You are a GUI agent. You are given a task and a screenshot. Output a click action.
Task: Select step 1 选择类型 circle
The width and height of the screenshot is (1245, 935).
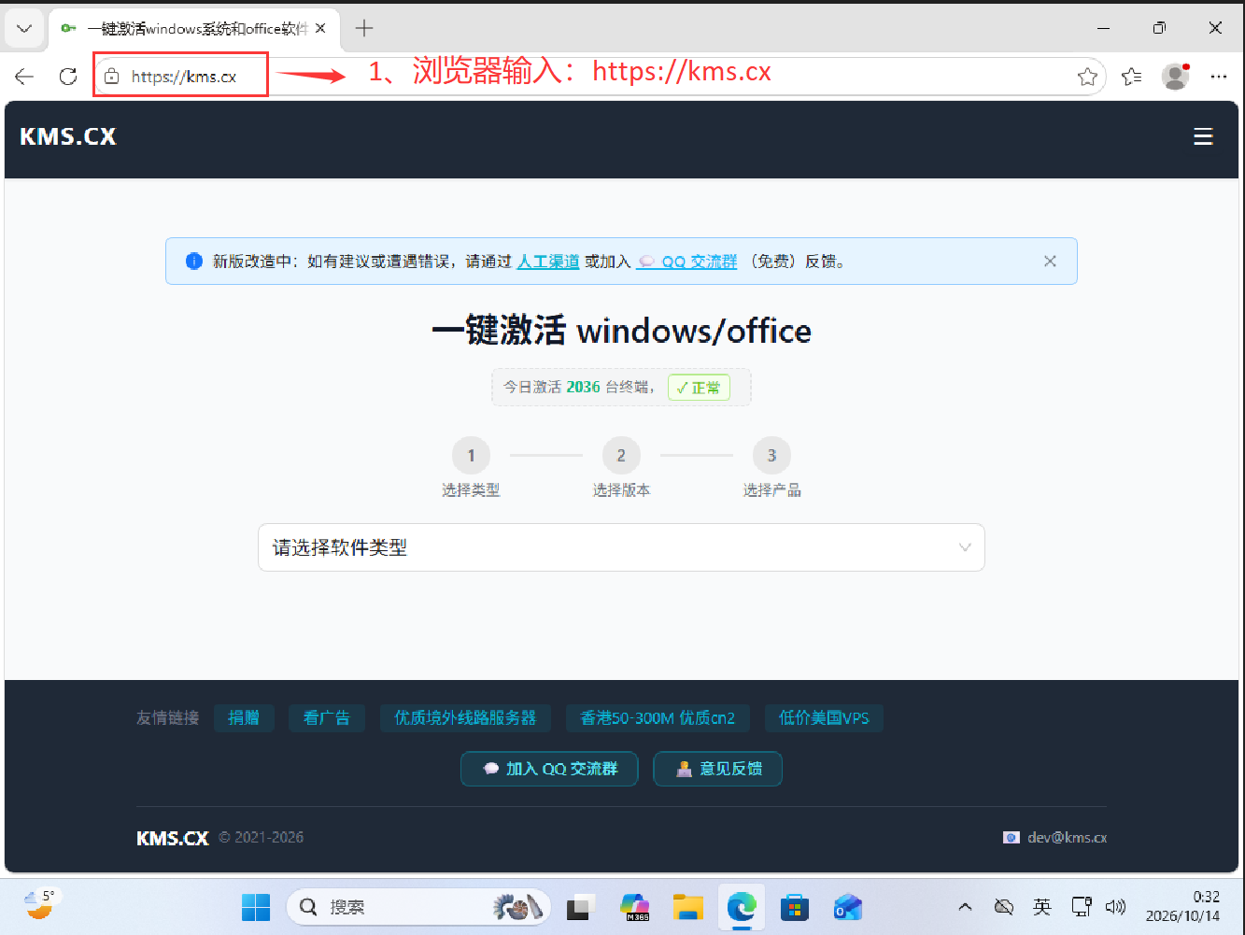coord(471,456)
